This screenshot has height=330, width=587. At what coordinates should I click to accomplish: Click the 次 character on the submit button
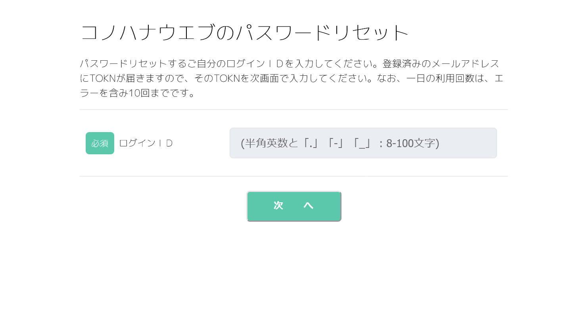pos(278,205)
